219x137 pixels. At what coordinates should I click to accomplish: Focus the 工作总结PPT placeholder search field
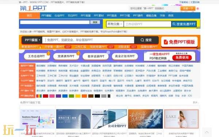click(x=147, y=24)
